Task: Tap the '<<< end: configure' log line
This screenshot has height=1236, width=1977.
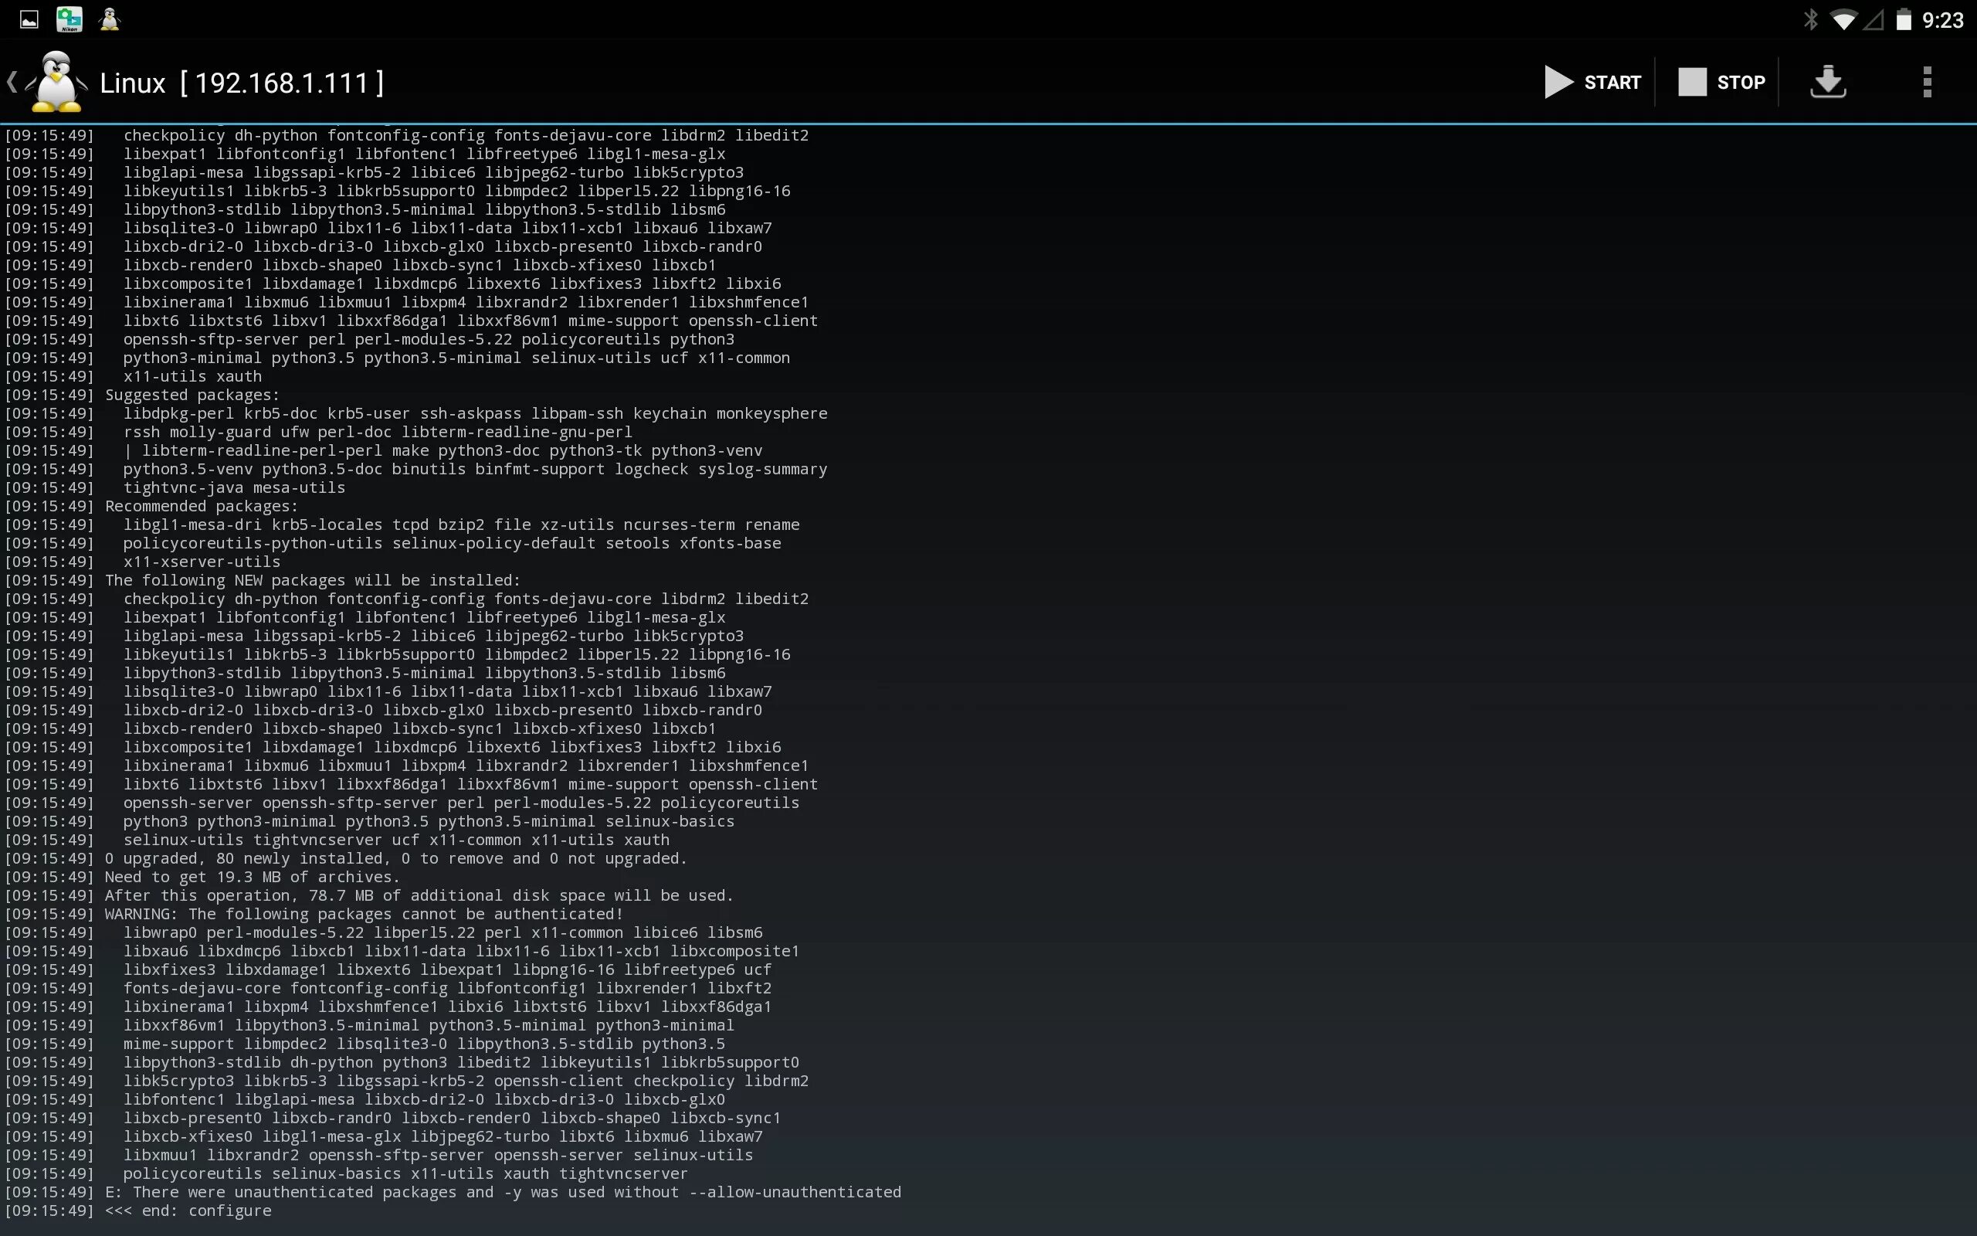Action: (x=188, y=1211)
